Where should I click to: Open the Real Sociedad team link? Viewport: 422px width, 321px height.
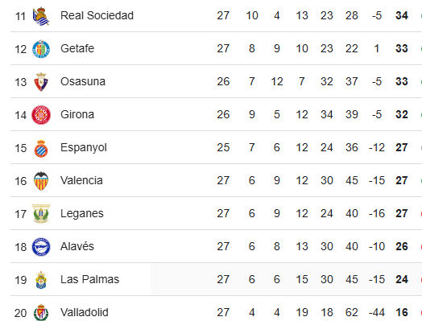pyautogui.click(x=97, y=15)
